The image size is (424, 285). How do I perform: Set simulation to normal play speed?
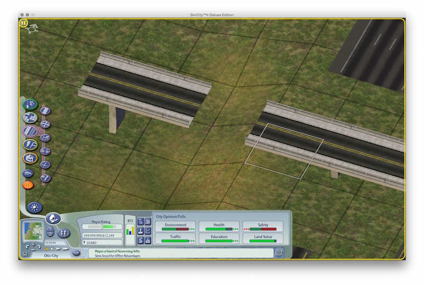[x=52, y=249]
